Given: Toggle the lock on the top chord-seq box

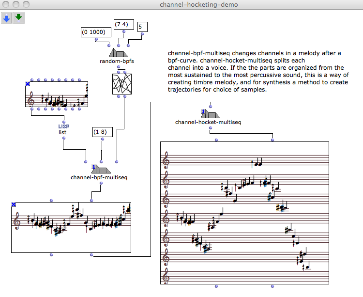Looking at the screenshot, I should point(28,84).
